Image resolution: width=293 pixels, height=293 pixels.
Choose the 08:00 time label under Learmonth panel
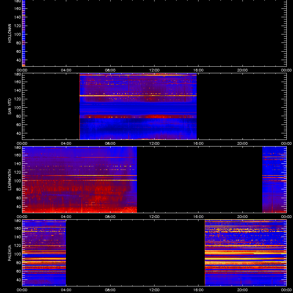(110, 217)
